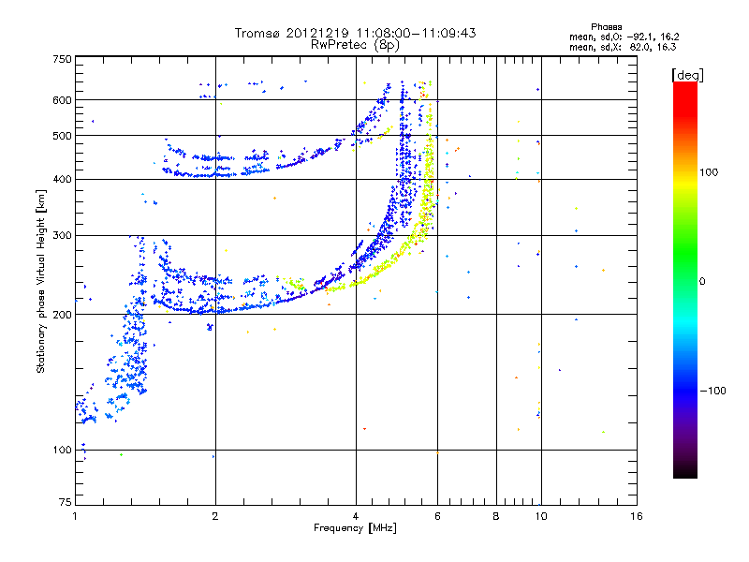
Task: Click the y-axis tick label '75'
Action: (66, 502)
